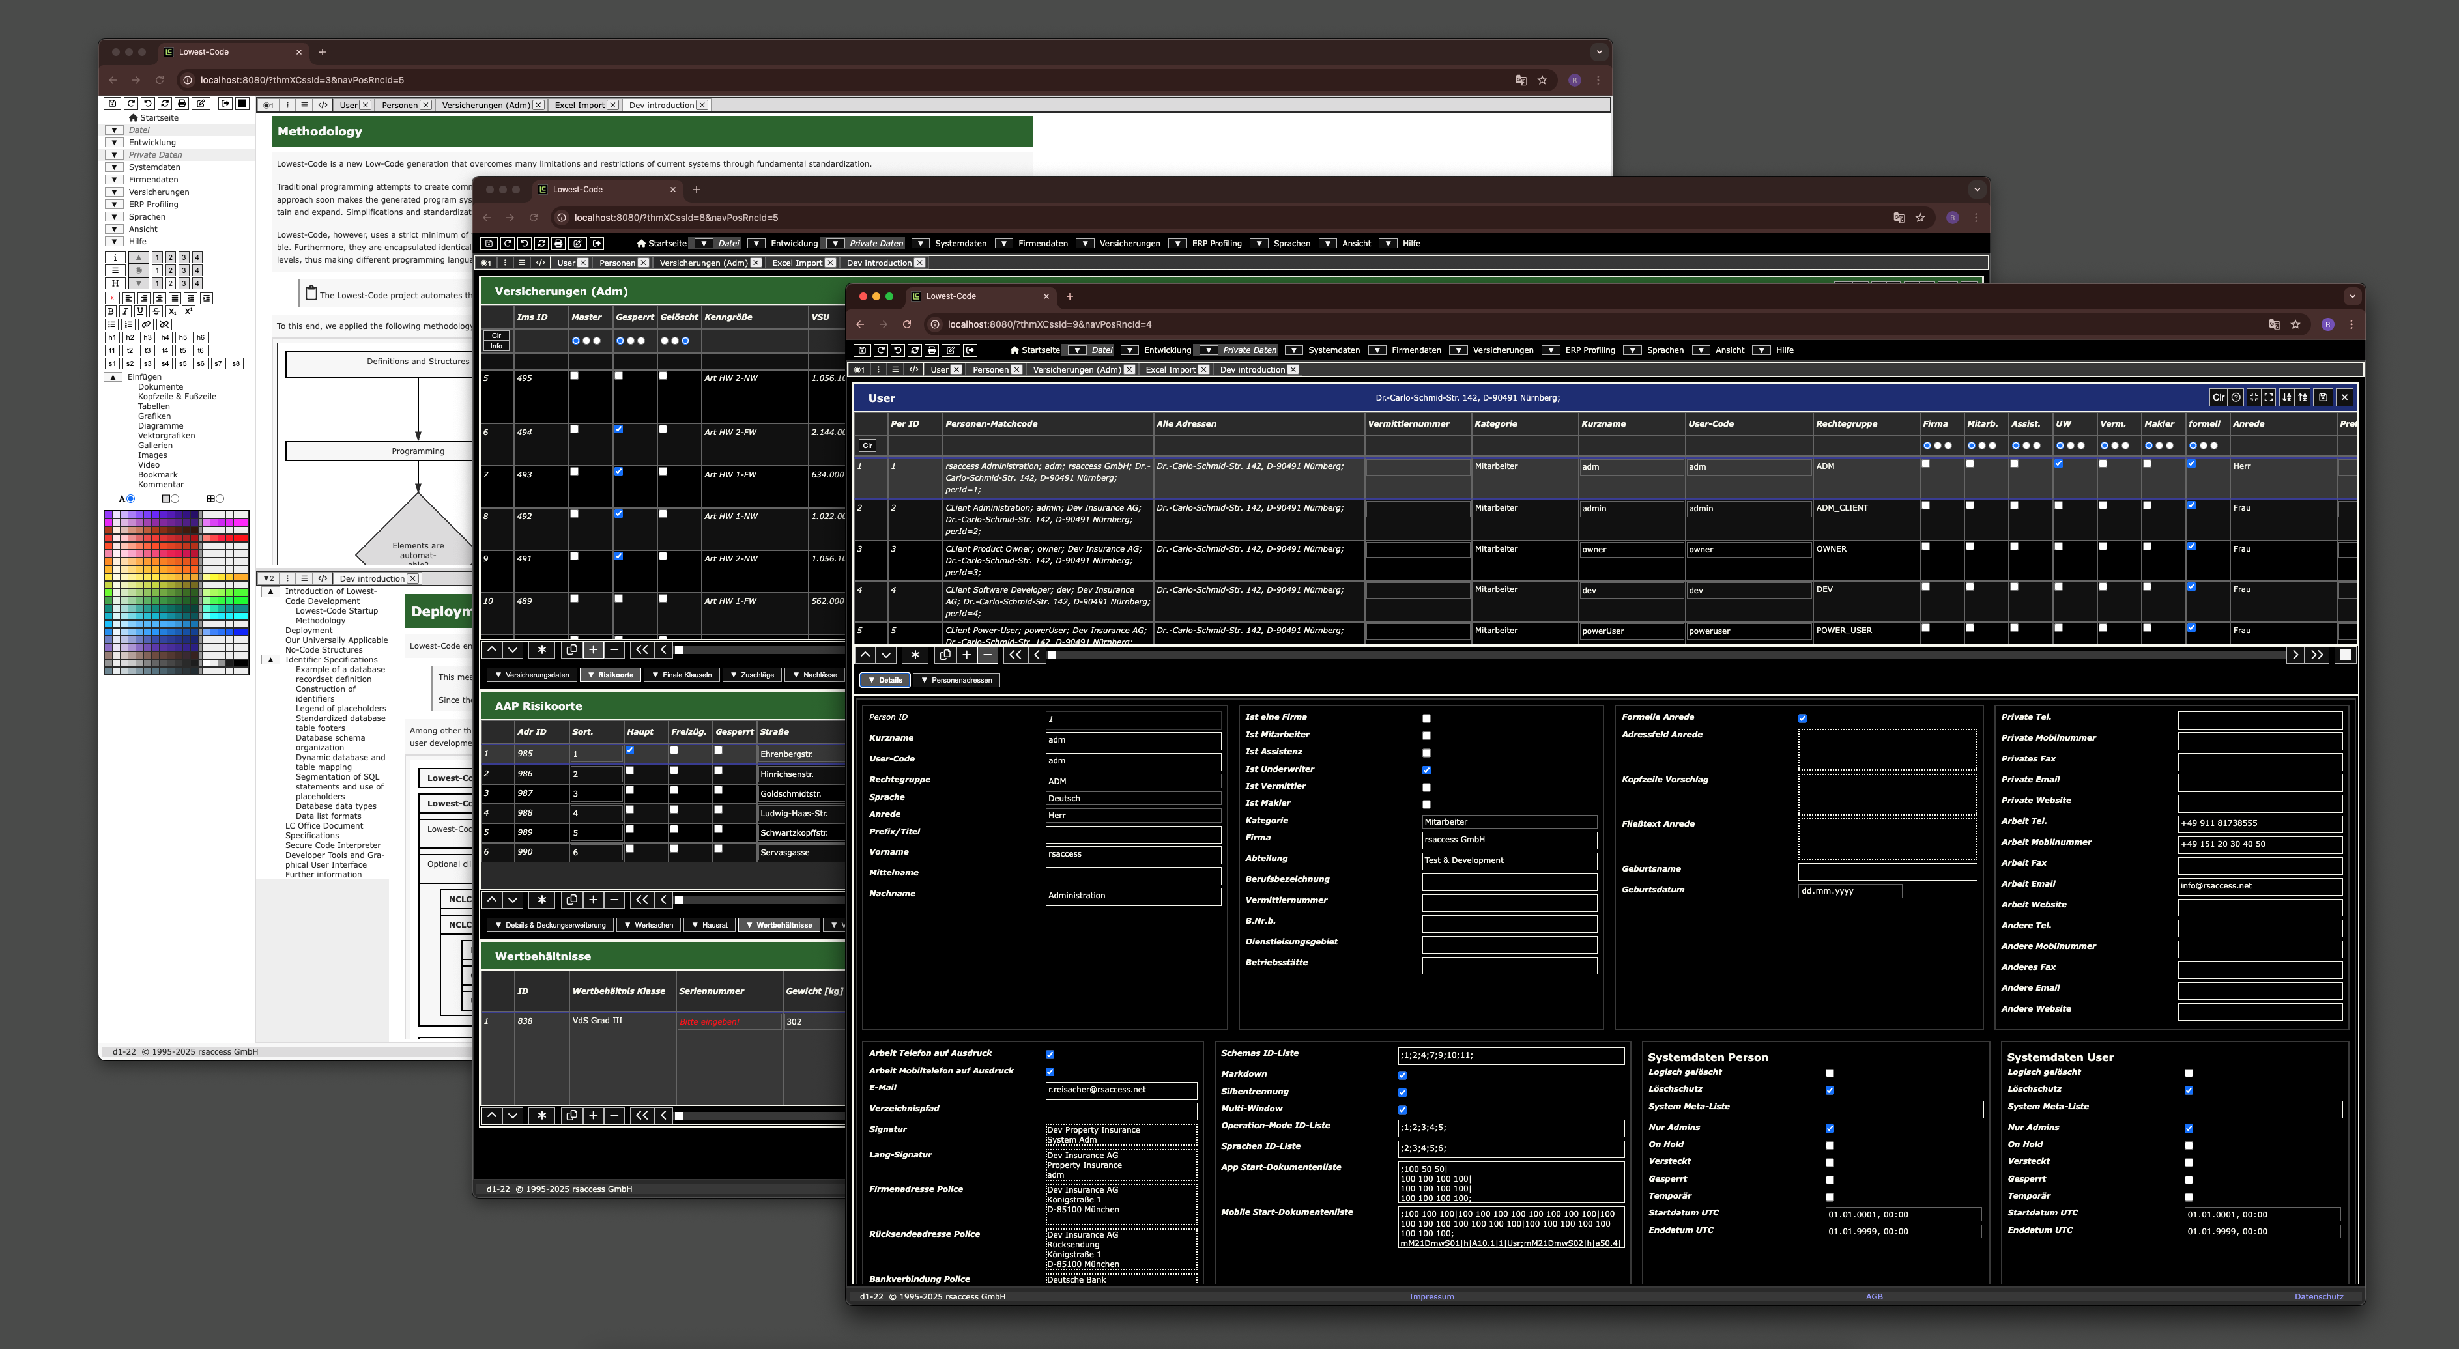This screenshot has height=1349, width=2459.
Task: Expand Versicherungen arrow in back window sidebar
Action: (113, 192)
